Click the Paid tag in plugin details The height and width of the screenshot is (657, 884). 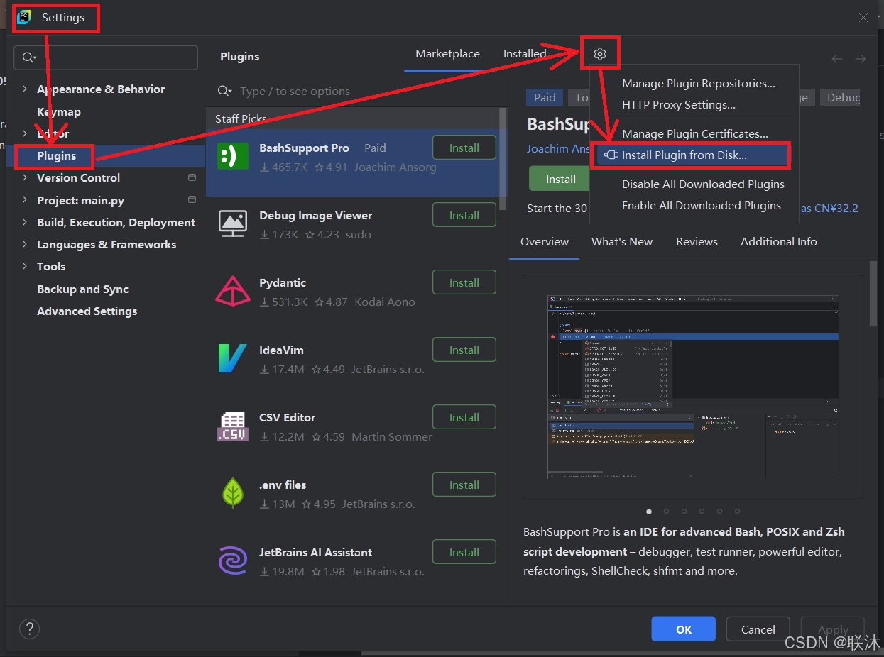[545, 98]
